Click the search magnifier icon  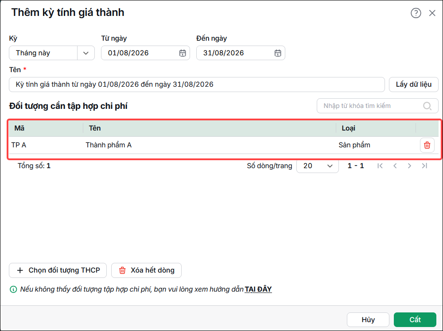point(427,106)
